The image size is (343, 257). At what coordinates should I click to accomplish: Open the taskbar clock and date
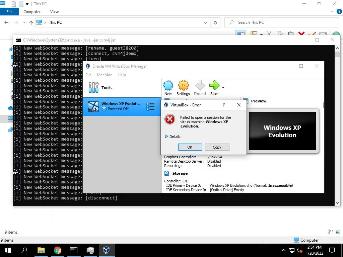[314, 250]
